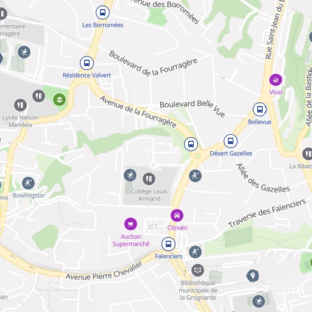Click the roundabout near Désert Gazelles

tap(197, 156)
